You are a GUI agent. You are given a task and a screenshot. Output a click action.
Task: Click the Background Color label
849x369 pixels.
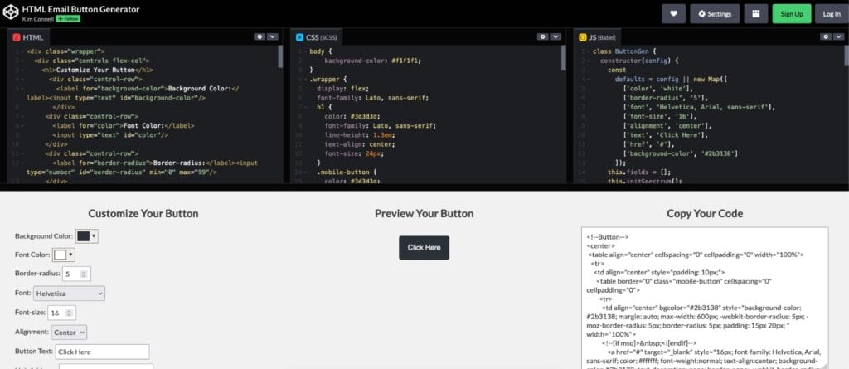point(44,236)
